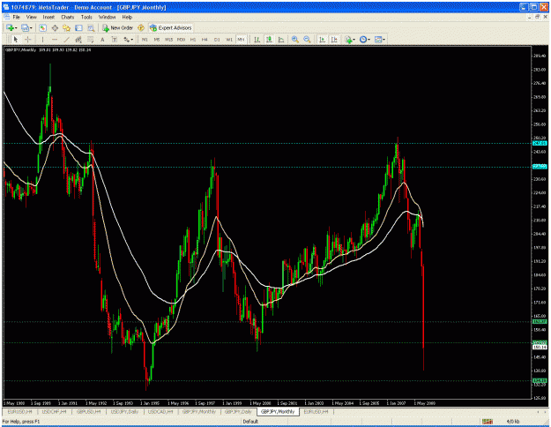Click the highlighted active GBPJPY,Monthly tab
Image resolution: width=551 pixels, height=427 pixels.
coord(278,411)
